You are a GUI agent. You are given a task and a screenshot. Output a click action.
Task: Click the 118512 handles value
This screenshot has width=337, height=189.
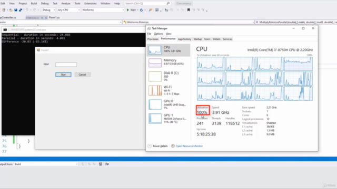(x=233, y=123)
